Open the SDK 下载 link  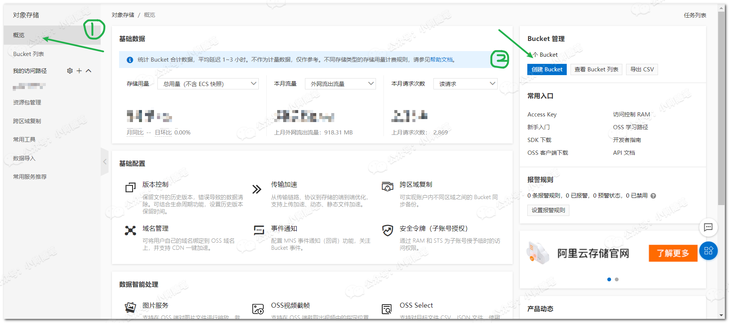(x=539, y=140)
